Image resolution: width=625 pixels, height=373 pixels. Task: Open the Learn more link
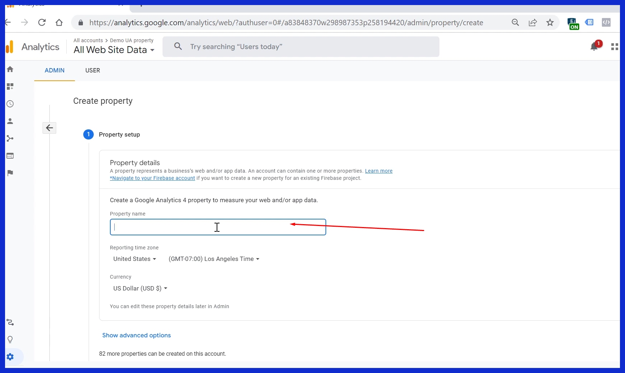(378, 171)
